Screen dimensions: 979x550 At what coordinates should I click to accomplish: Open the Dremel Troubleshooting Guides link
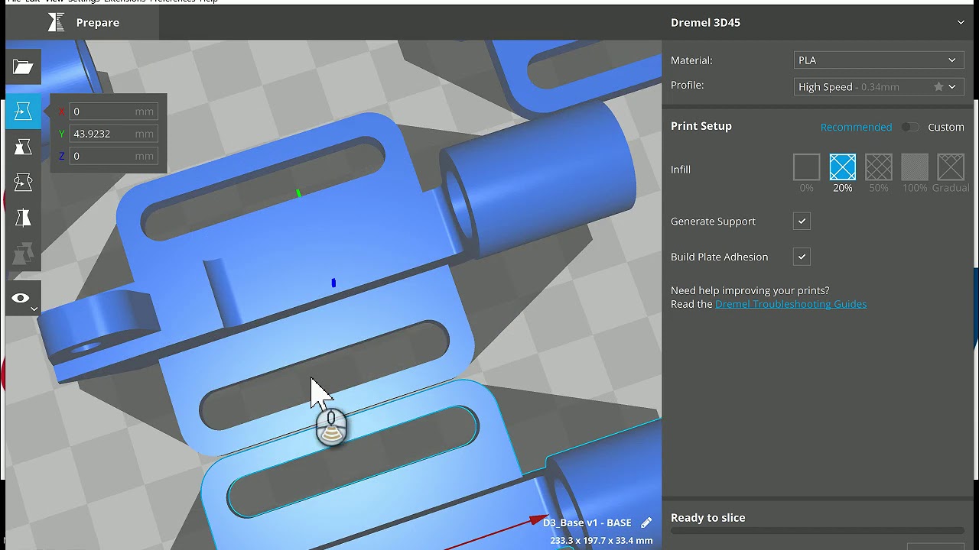click(x=791, y=304)
